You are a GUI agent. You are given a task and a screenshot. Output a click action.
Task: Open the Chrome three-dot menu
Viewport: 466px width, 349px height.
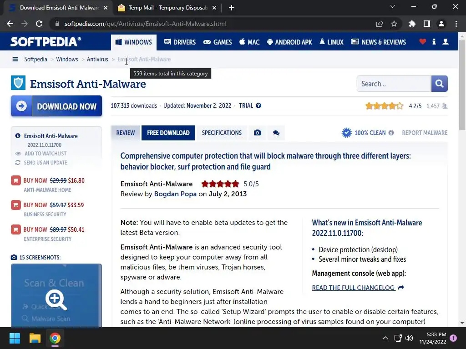tap(456, 24)
